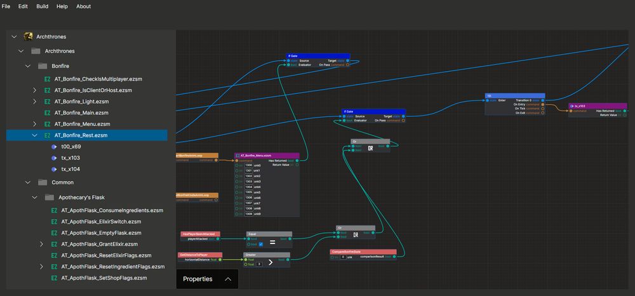This screenshot has width=635, height=296.
Task: Open the Help menu
Action: pos(62,6)
